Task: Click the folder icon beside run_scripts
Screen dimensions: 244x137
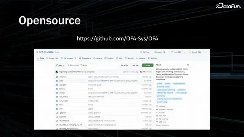Action: click(57, 101)
